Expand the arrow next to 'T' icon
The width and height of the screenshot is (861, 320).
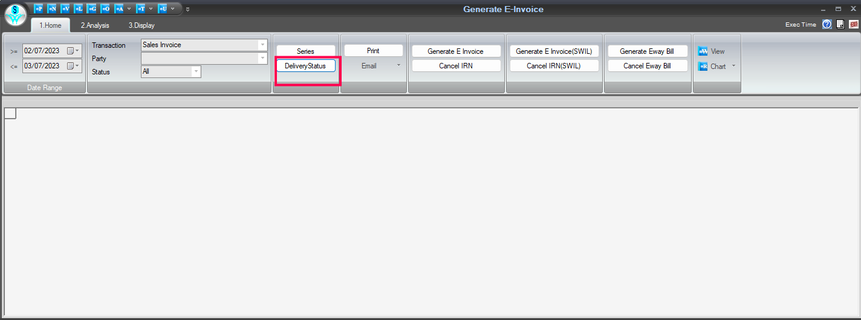click(x=151, y=8)
